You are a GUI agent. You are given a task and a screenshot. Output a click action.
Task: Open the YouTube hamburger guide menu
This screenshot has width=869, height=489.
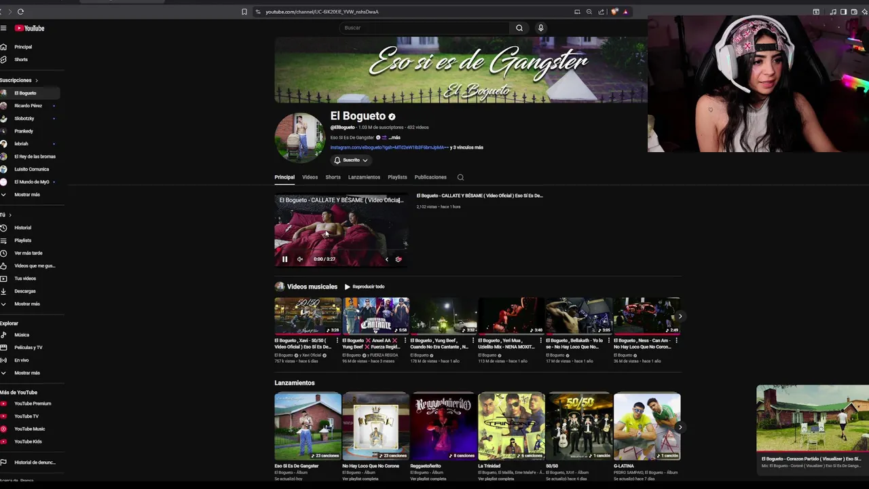3,28
